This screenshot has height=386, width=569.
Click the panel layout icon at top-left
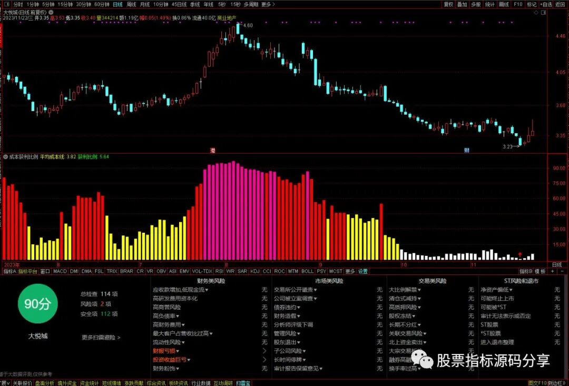(6, 4)
